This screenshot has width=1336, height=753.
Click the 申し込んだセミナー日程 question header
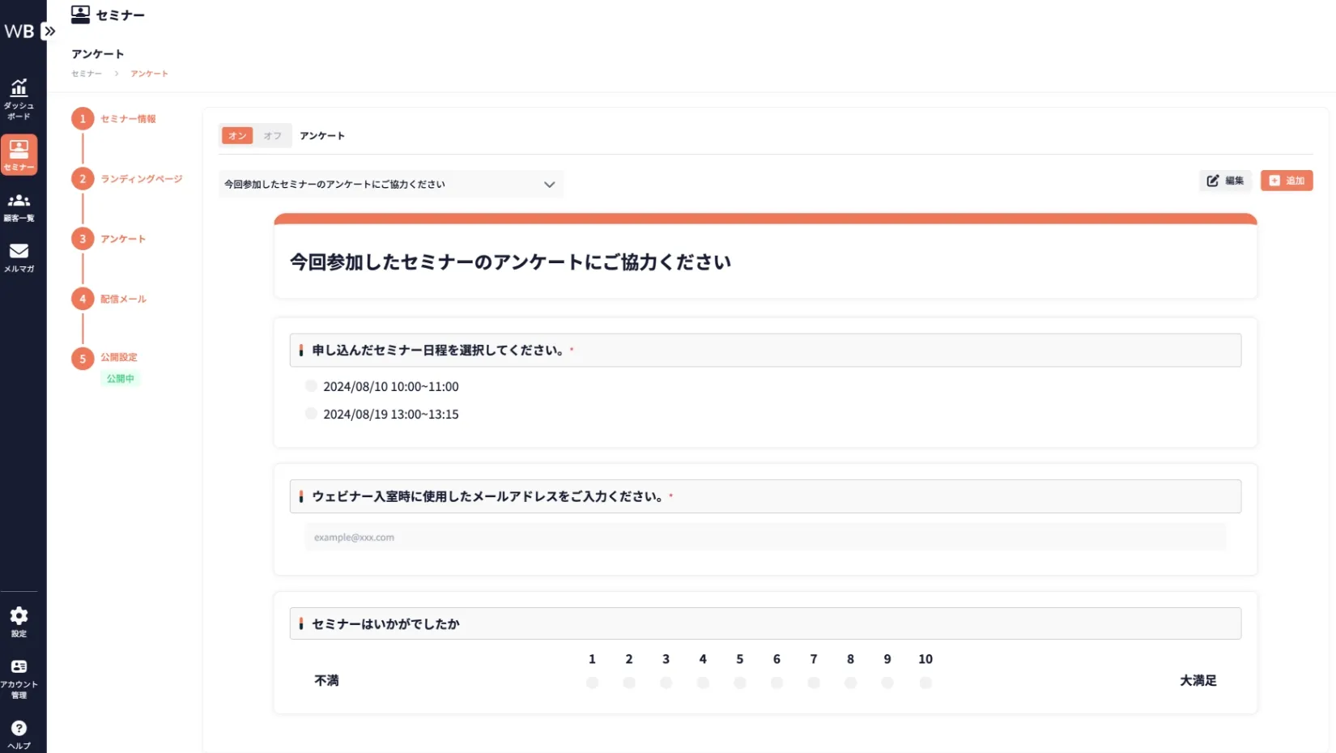(765, 351)
